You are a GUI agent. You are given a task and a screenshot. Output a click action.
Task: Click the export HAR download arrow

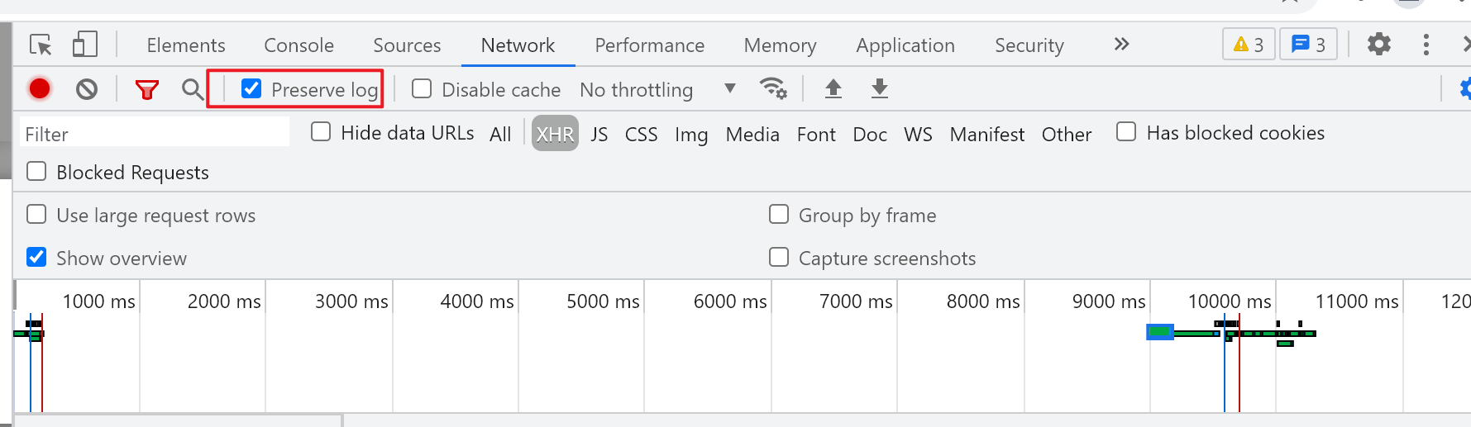pos(880,88)
